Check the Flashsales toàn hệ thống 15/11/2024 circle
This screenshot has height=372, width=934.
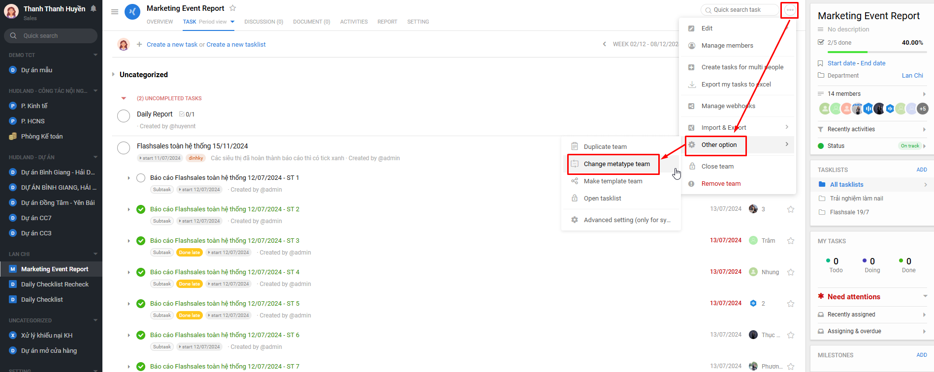[124, 147]
